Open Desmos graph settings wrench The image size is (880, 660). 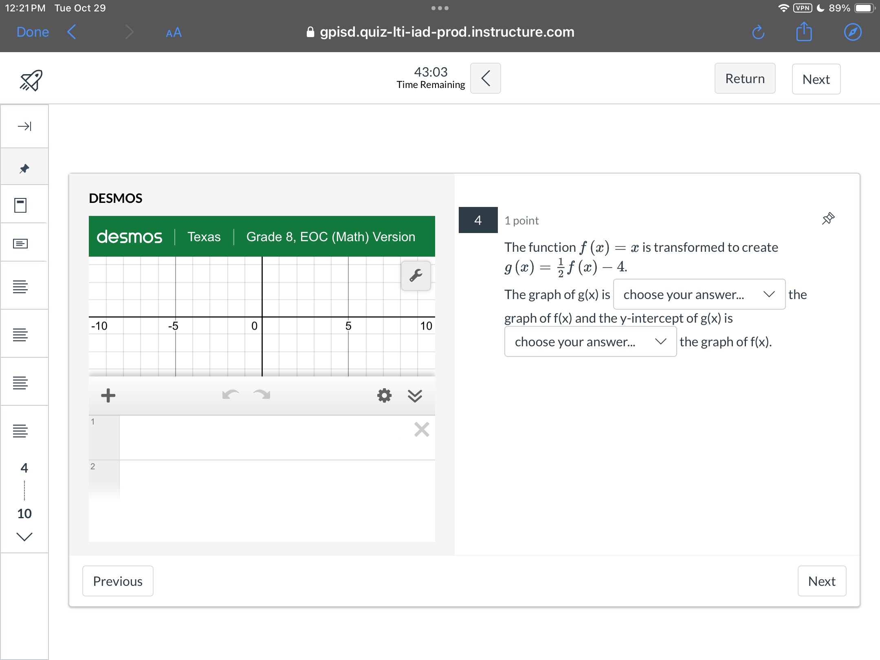coord(416,276)
